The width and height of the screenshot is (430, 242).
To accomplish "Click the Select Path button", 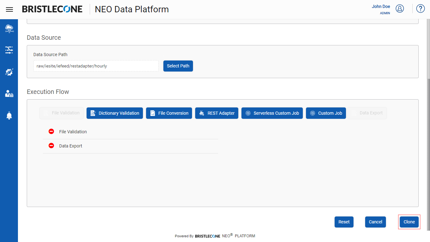I will click(x=178, y=66).
